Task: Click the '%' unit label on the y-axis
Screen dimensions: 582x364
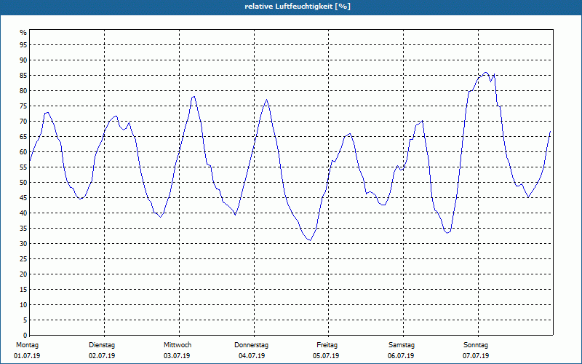Action: pyautogui.click(x=23, y=33)
